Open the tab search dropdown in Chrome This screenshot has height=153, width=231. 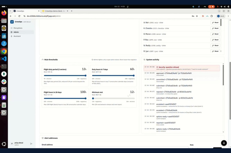pos(10,11)
